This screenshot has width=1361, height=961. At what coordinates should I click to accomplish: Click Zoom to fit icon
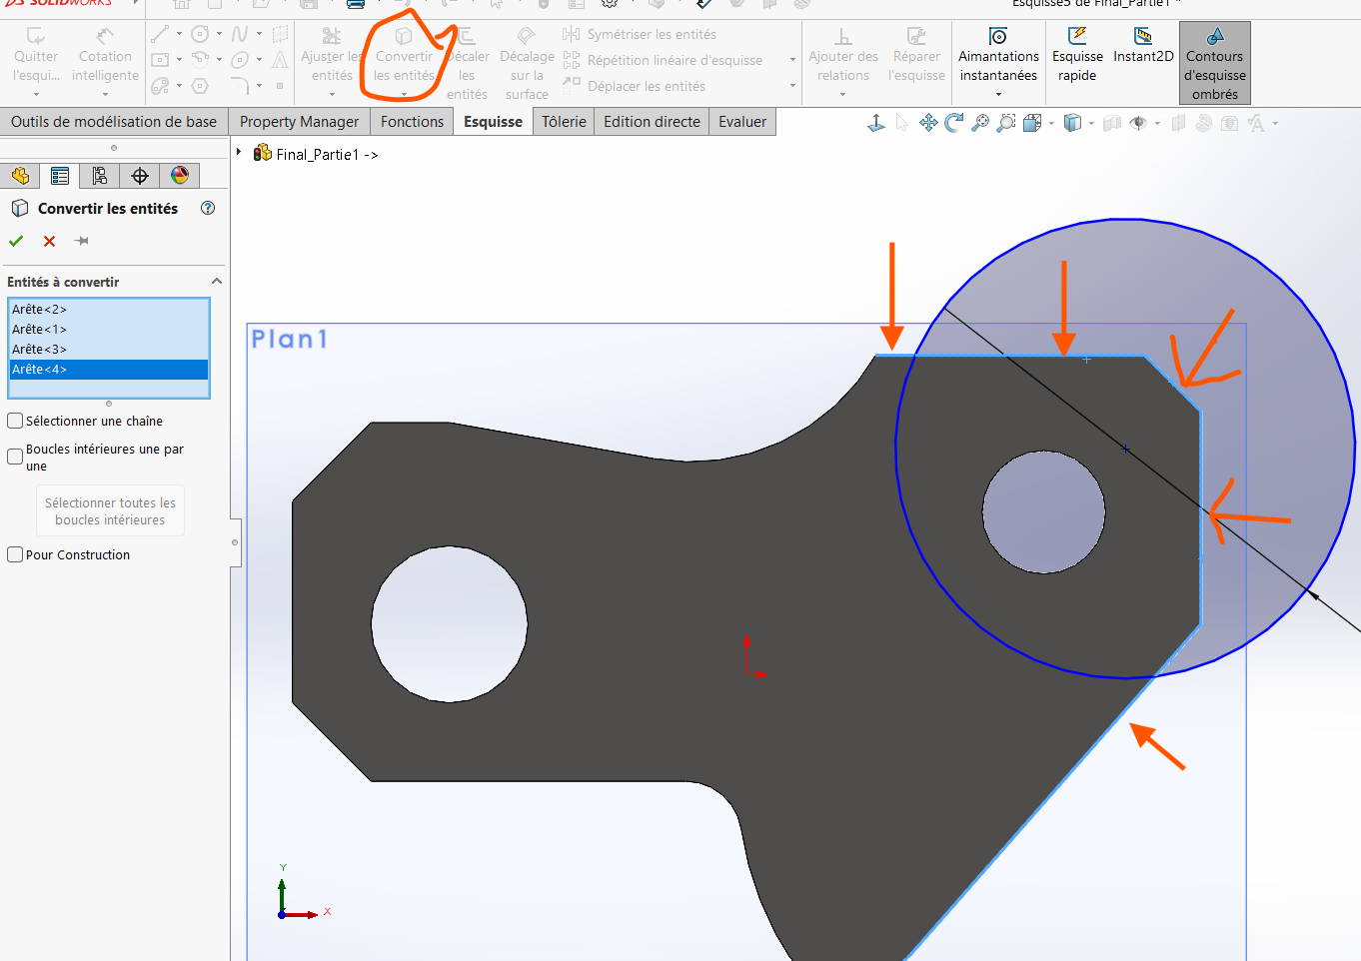click(980, 123)
